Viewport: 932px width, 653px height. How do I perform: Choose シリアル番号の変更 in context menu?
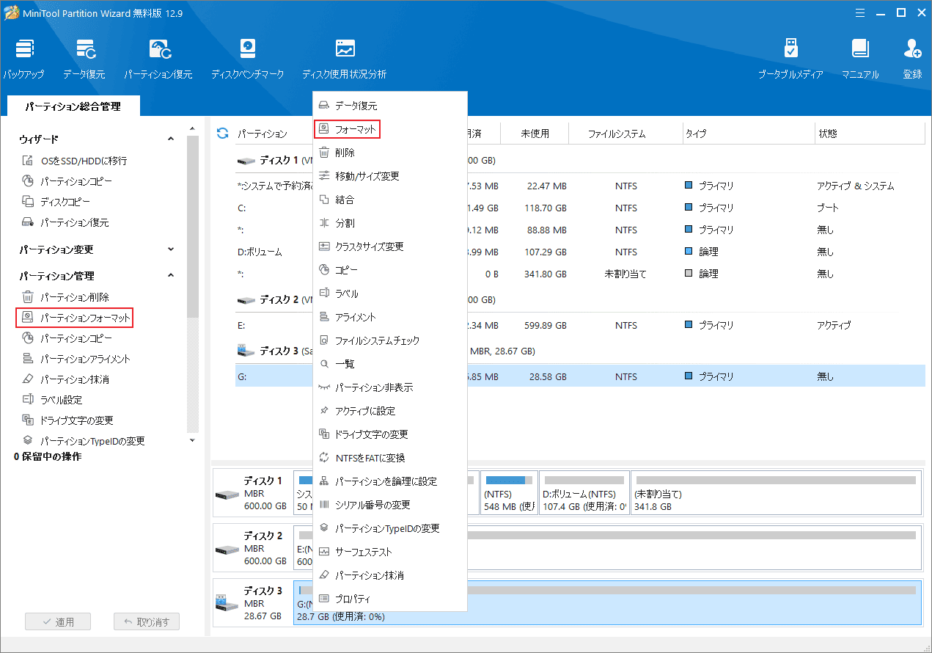pos(390,505)
